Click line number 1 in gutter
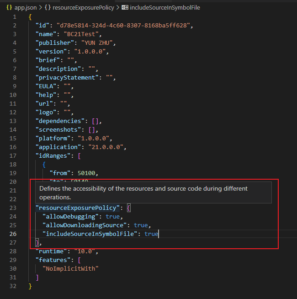Screen dimensions: 297x299 point(15,17)
